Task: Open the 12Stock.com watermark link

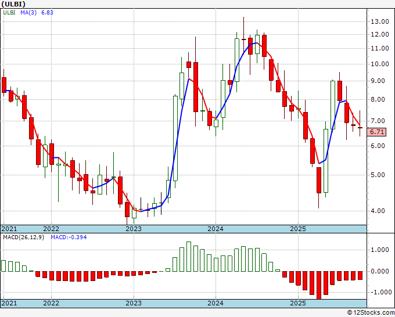Action: (x=371, y=312)
